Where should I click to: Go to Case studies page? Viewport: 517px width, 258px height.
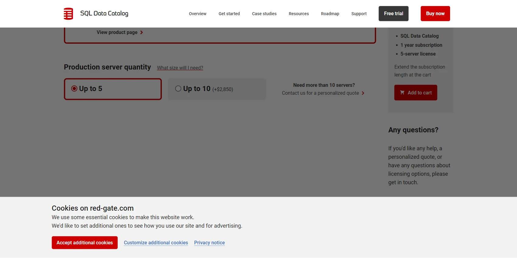264,14
